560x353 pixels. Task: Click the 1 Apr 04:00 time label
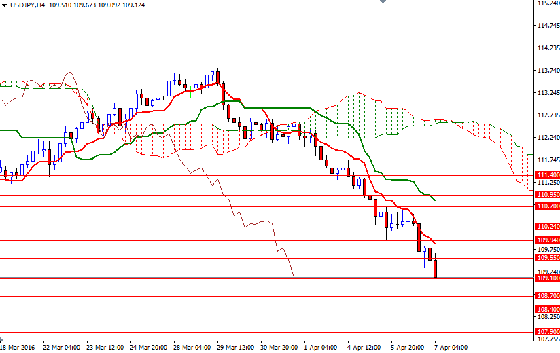click(x=321, y=348)
